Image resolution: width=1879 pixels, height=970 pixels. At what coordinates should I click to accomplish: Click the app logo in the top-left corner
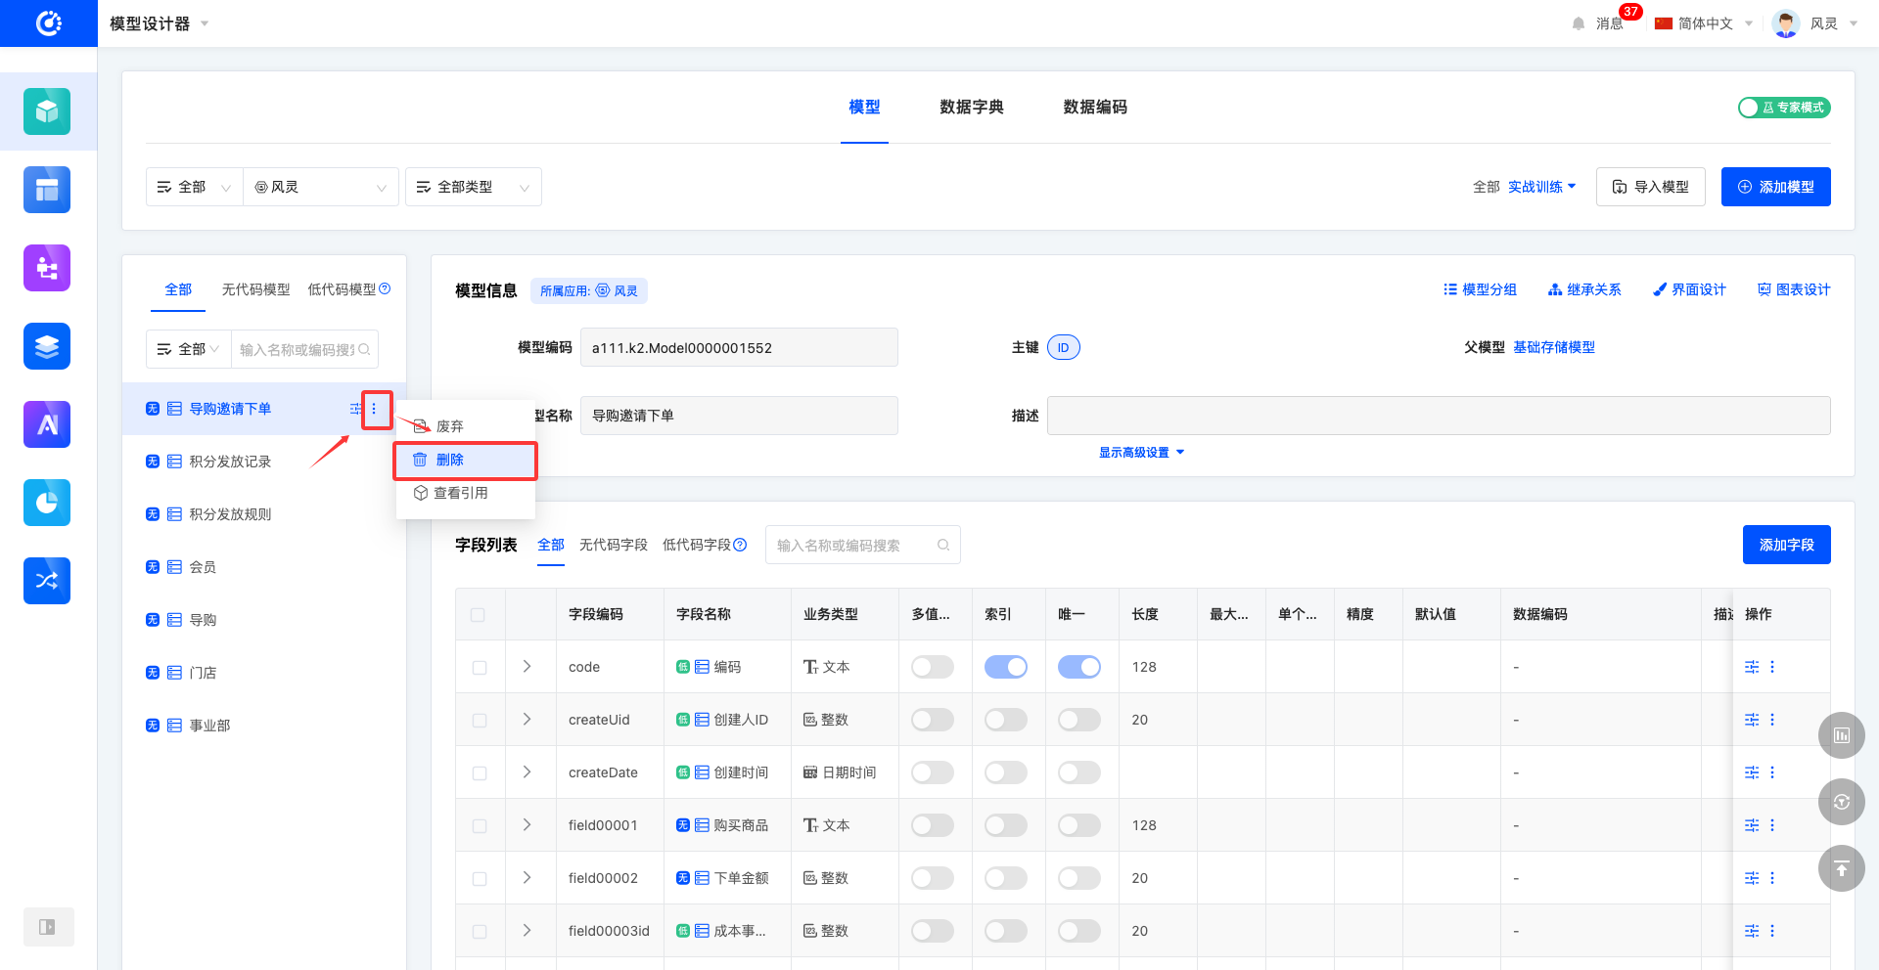click(x=48, y=23)
